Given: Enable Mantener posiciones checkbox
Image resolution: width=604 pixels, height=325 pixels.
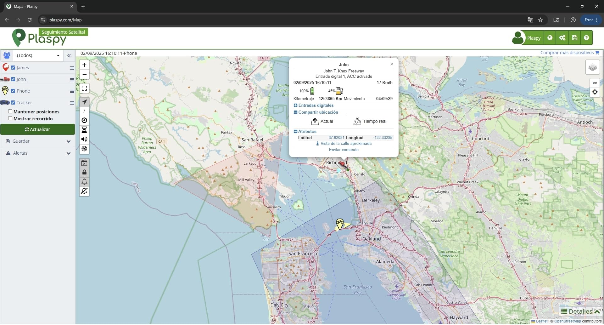Looking at the screenshot, I should click(10, 111).
